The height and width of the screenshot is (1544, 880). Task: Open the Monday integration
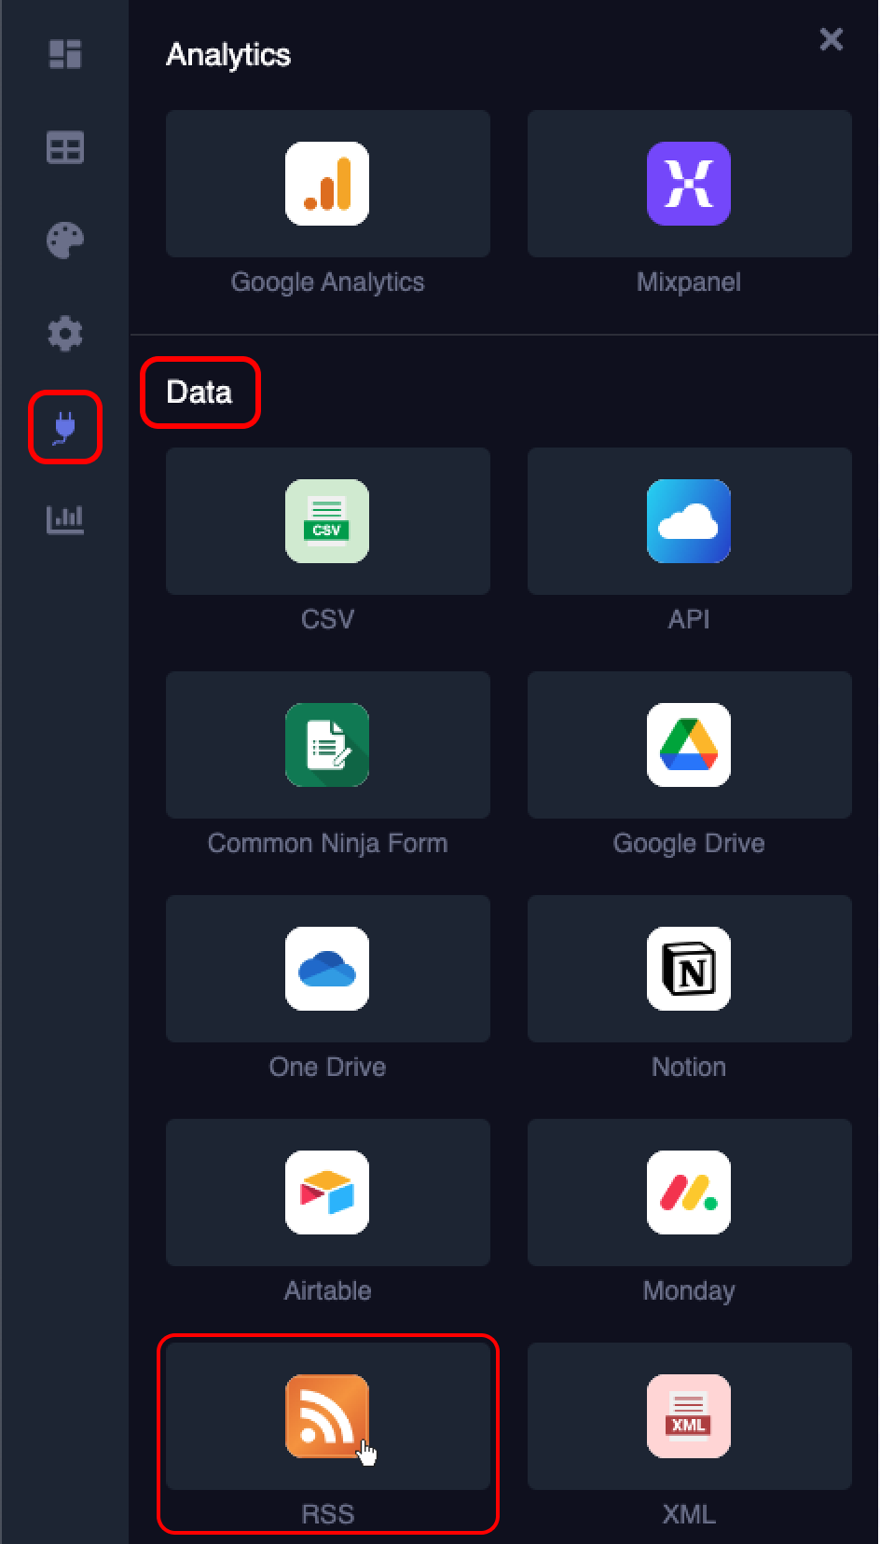[x=689, y=1192]
